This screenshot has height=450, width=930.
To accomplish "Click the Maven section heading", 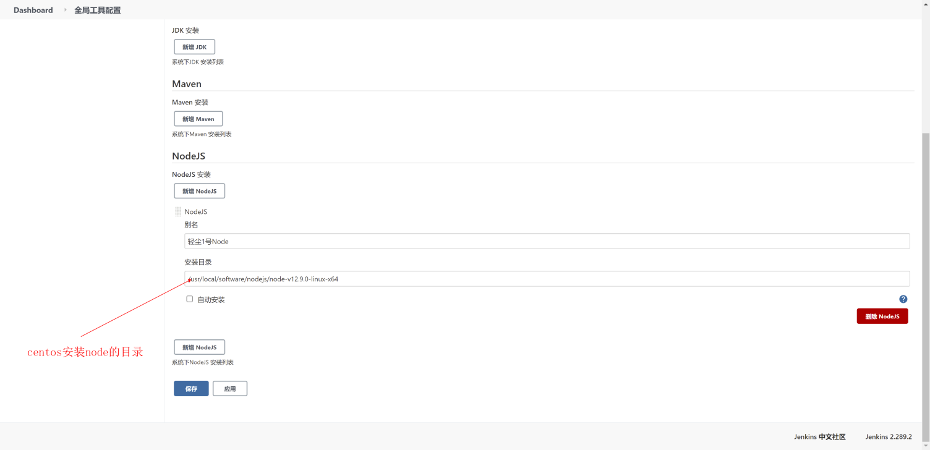I will 187,84.
